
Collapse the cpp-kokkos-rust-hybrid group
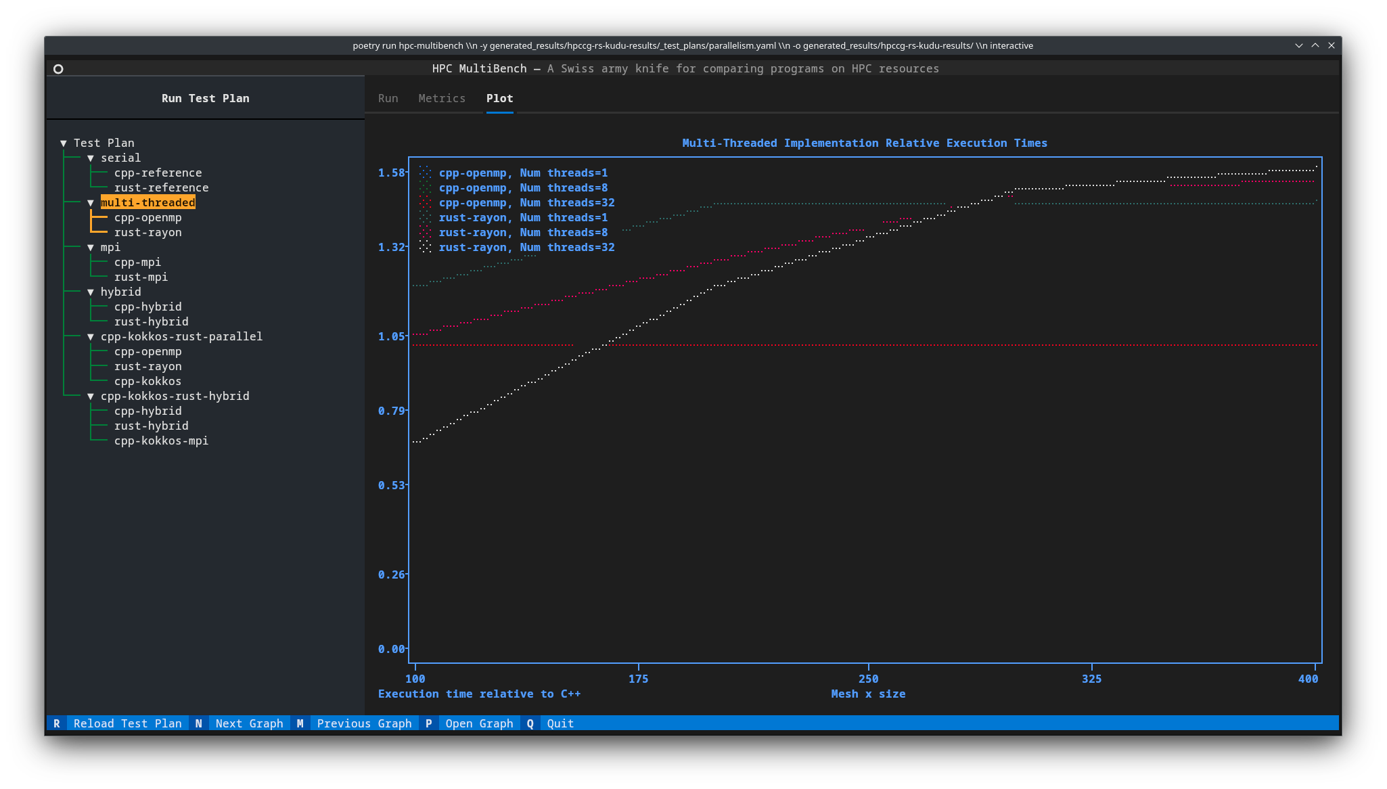coord(91,396)
